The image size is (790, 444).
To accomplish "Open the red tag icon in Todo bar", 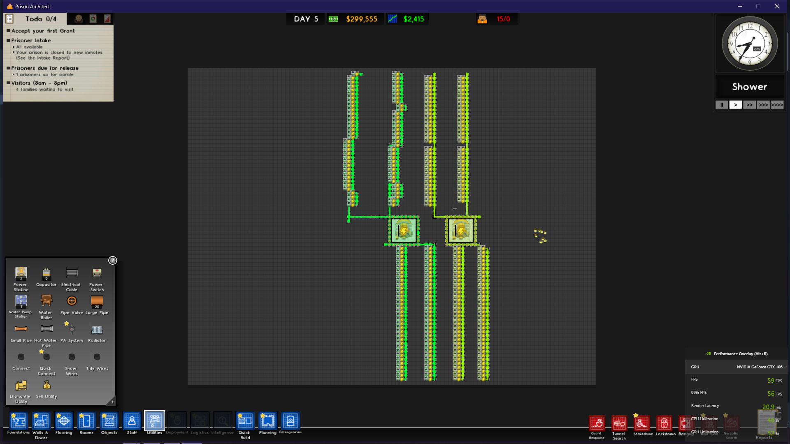I will tap(107, 19).
